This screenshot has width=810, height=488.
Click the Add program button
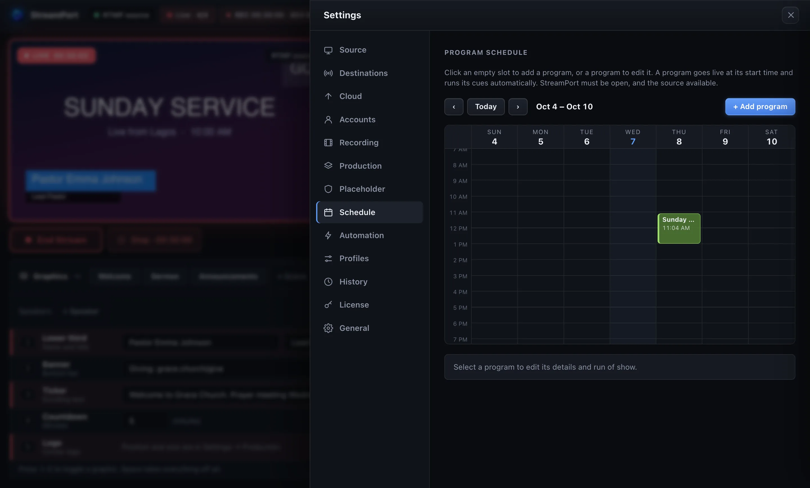click(760, 107)
